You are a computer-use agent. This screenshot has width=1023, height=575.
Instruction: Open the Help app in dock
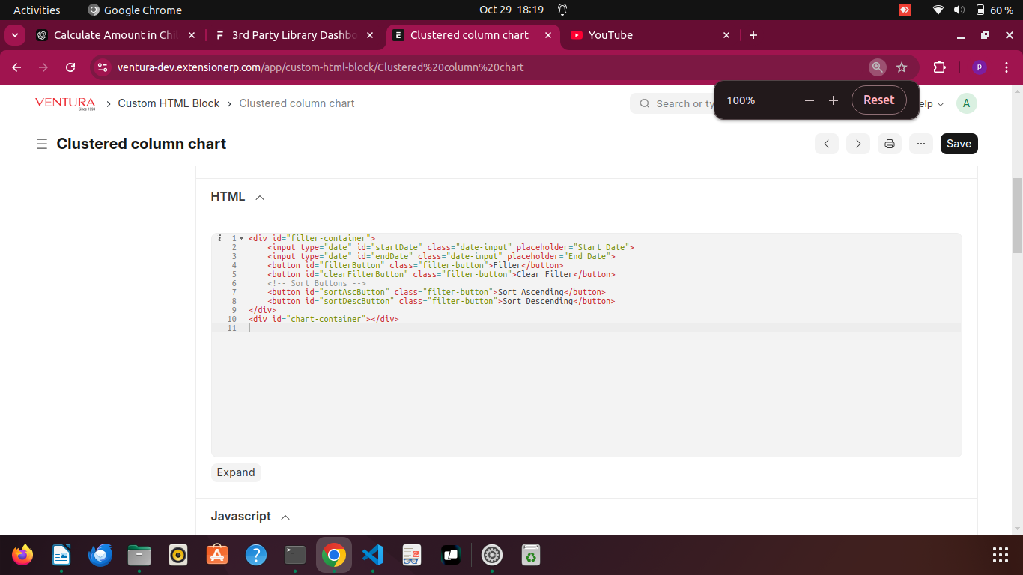256,555
